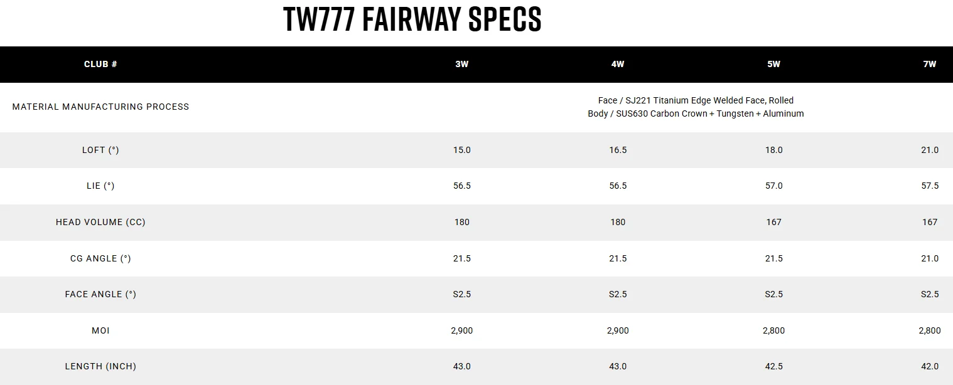Click the 5W head volume value 167
Viewport: 953px width, 385px height.
(x=774, y=222)
